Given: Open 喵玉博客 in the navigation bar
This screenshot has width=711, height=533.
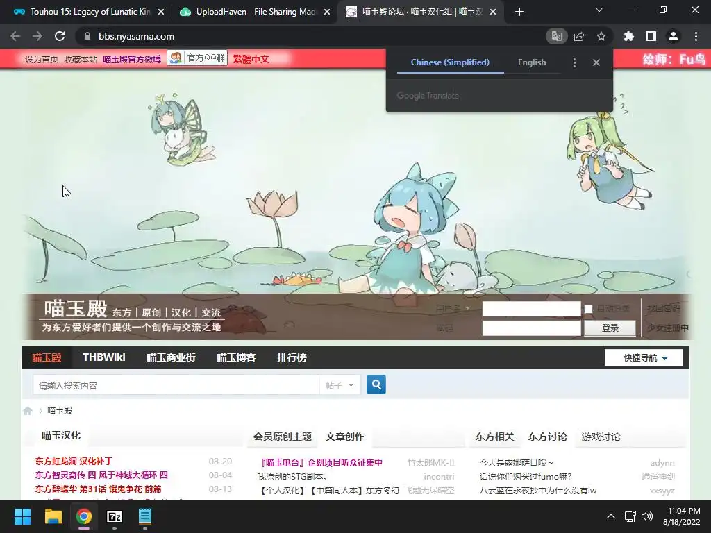Looking at the screenshot, I should [x=236, y=357].
